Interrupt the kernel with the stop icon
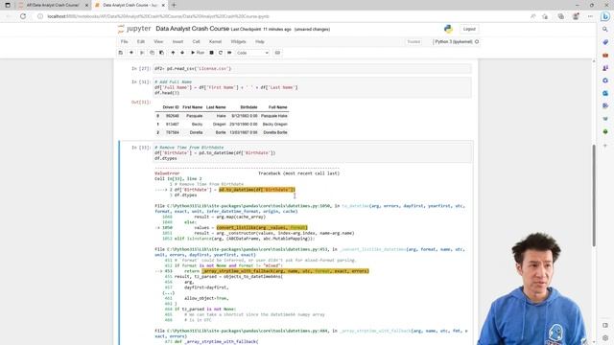This screenshot has width=614, height=345. [211, 53]
